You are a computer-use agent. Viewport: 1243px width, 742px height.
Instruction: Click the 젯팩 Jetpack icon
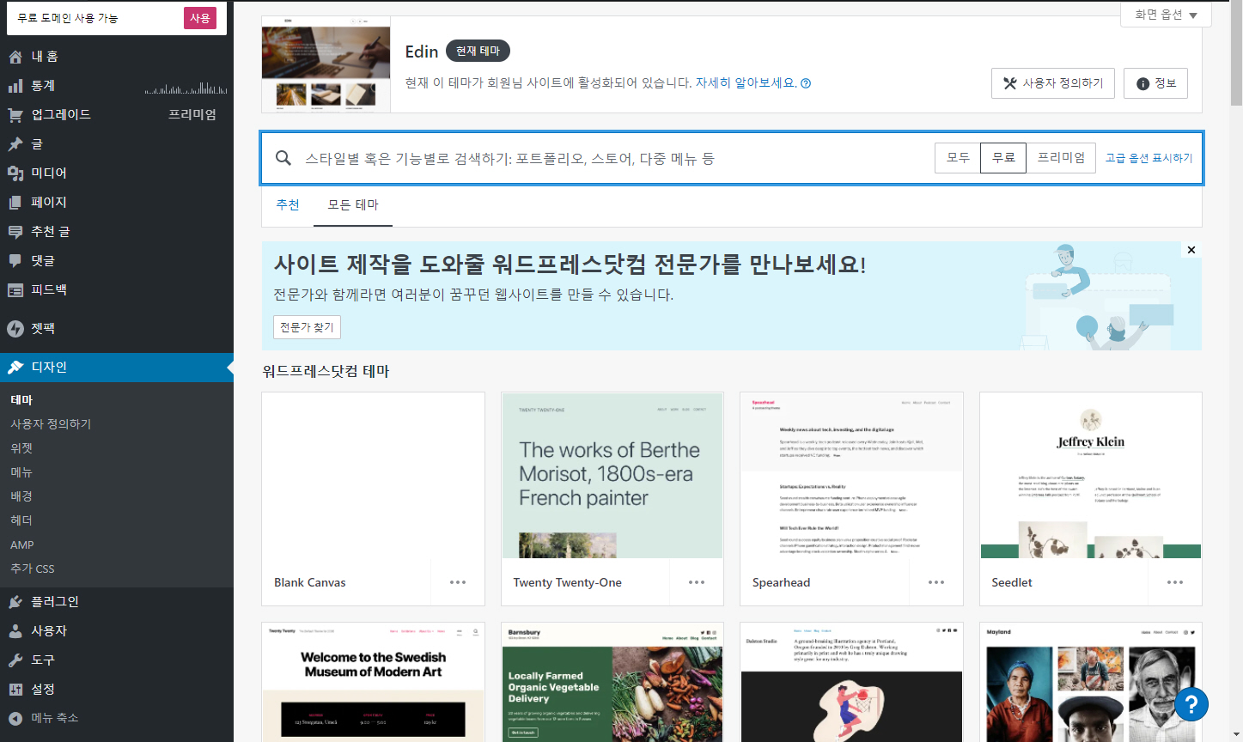pos(15,329)
